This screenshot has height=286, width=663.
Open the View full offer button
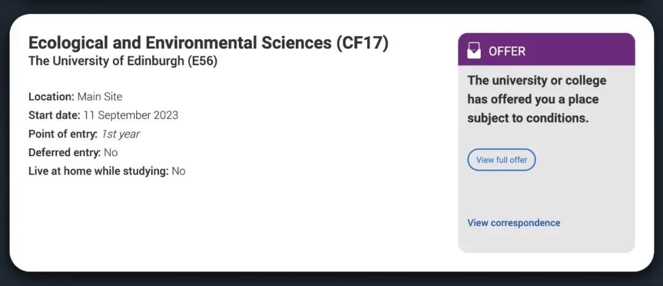[x=502, y=160]
